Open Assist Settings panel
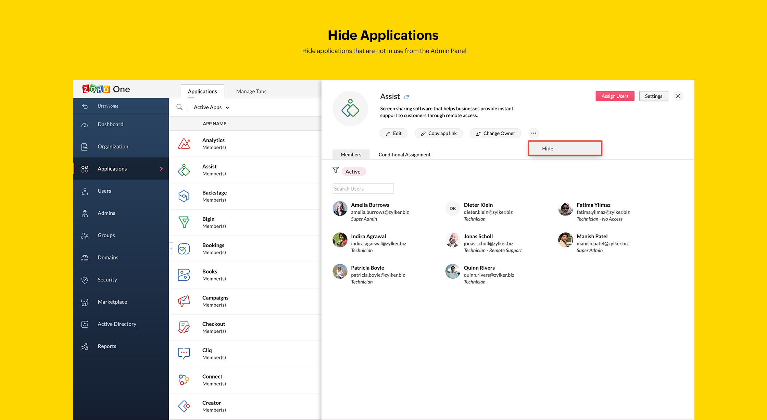The height and width of the screenshot is (420, 767). pyautogui.click(x=652, y=96)
